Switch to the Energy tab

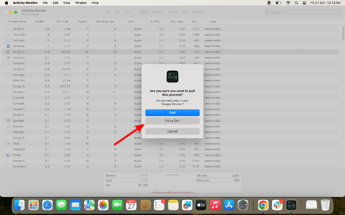coord(172,12)
